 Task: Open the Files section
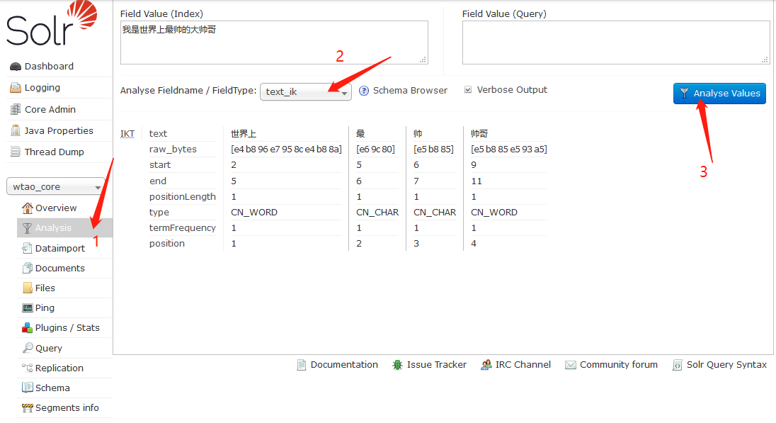pos(45,288)
